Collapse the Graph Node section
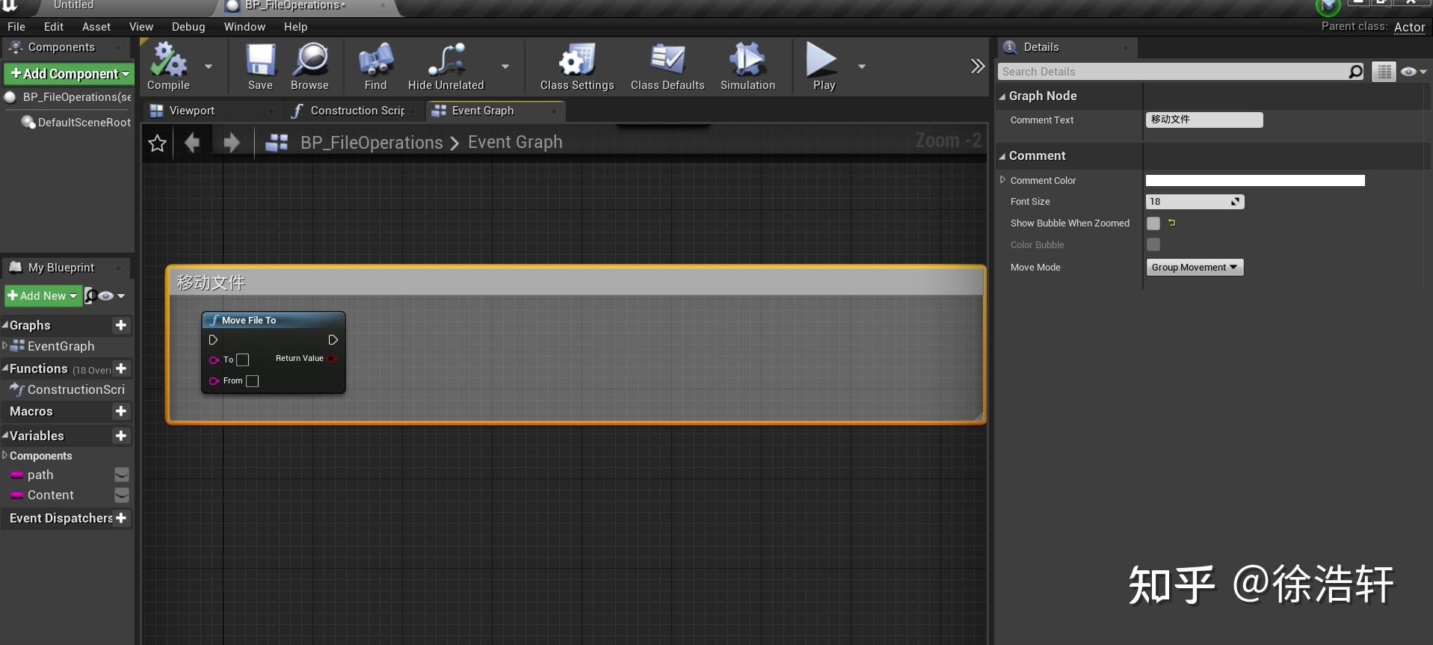This screenshot has width=1433, height=645. point(1002,96)
